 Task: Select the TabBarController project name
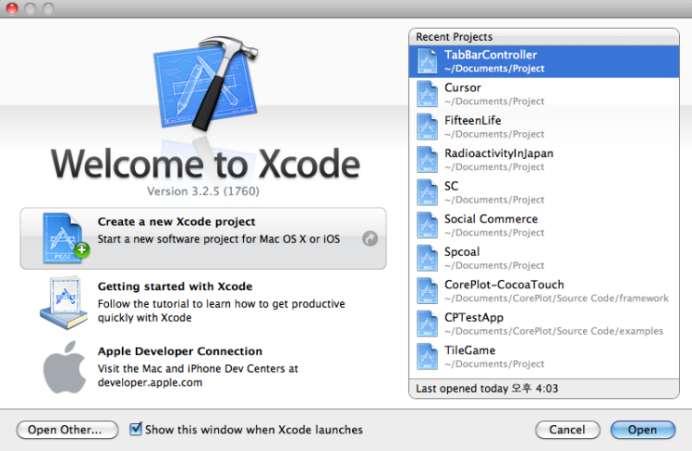pyautogui.click(x=490, y=55)
